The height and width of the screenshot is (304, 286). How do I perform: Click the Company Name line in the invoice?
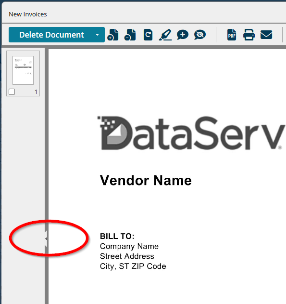click(129, 246)
